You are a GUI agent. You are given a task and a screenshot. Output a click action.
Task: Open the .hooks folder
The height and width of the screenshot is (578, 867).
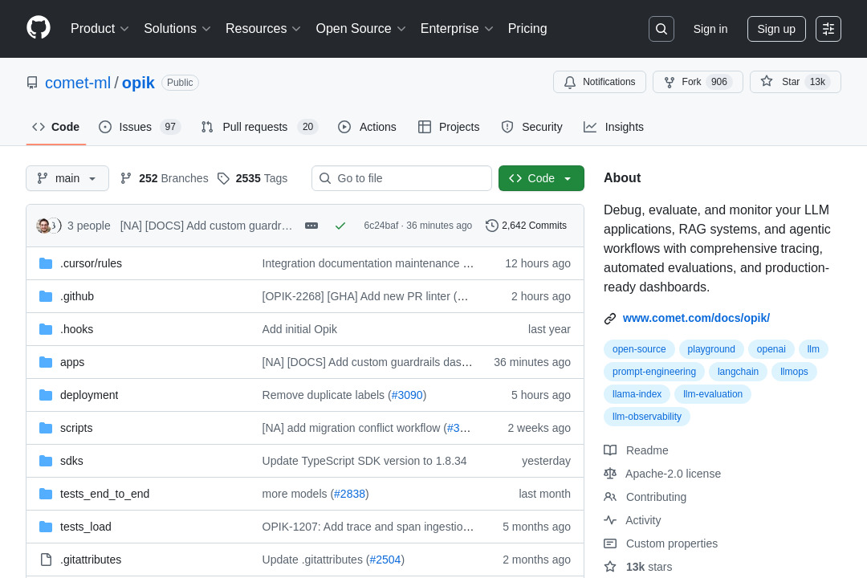76,329
